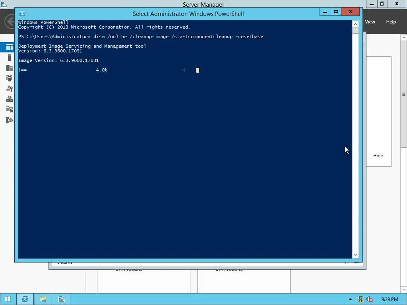Click the PowerShell taskbar icon

(x=25, y=299)
